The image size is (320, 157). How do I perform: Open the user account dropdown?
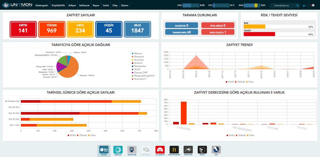305,5
